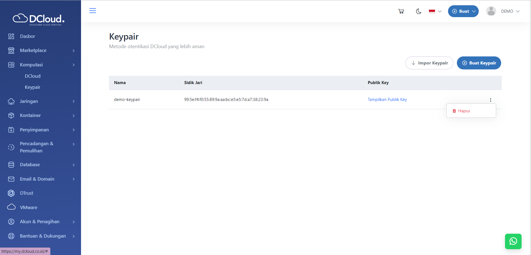Screen dimensions: 531x255
Task: Open the shopping cart icon
Action: 401,11
